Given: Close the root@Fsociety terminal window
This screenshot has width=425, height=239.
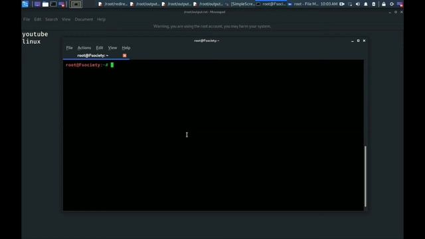Looking at the screenshot, I should click(x=365, y=40).
